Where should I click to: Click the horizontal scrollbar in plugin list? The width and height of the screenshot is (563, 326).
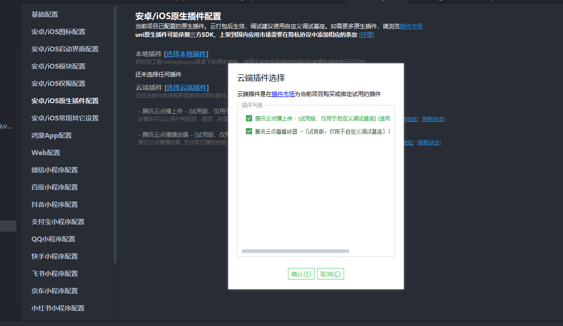click(295, 251)
